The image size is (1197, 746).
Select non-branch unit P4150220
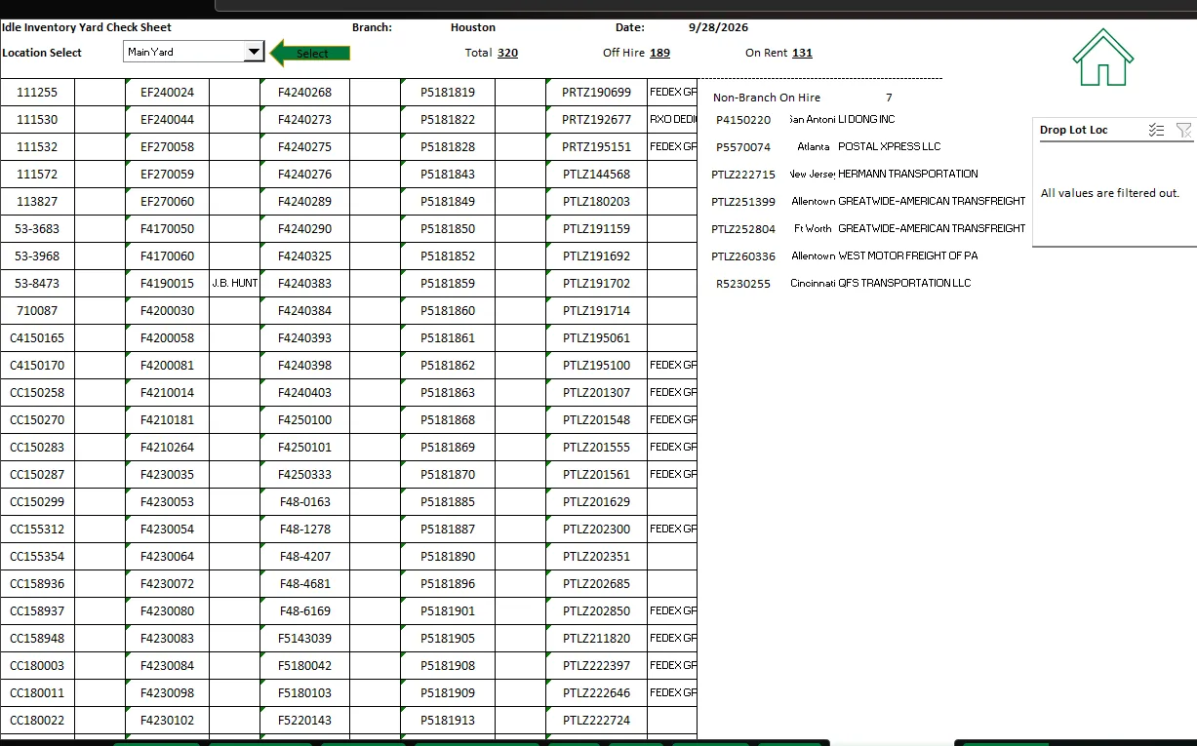tap(743, 120)
